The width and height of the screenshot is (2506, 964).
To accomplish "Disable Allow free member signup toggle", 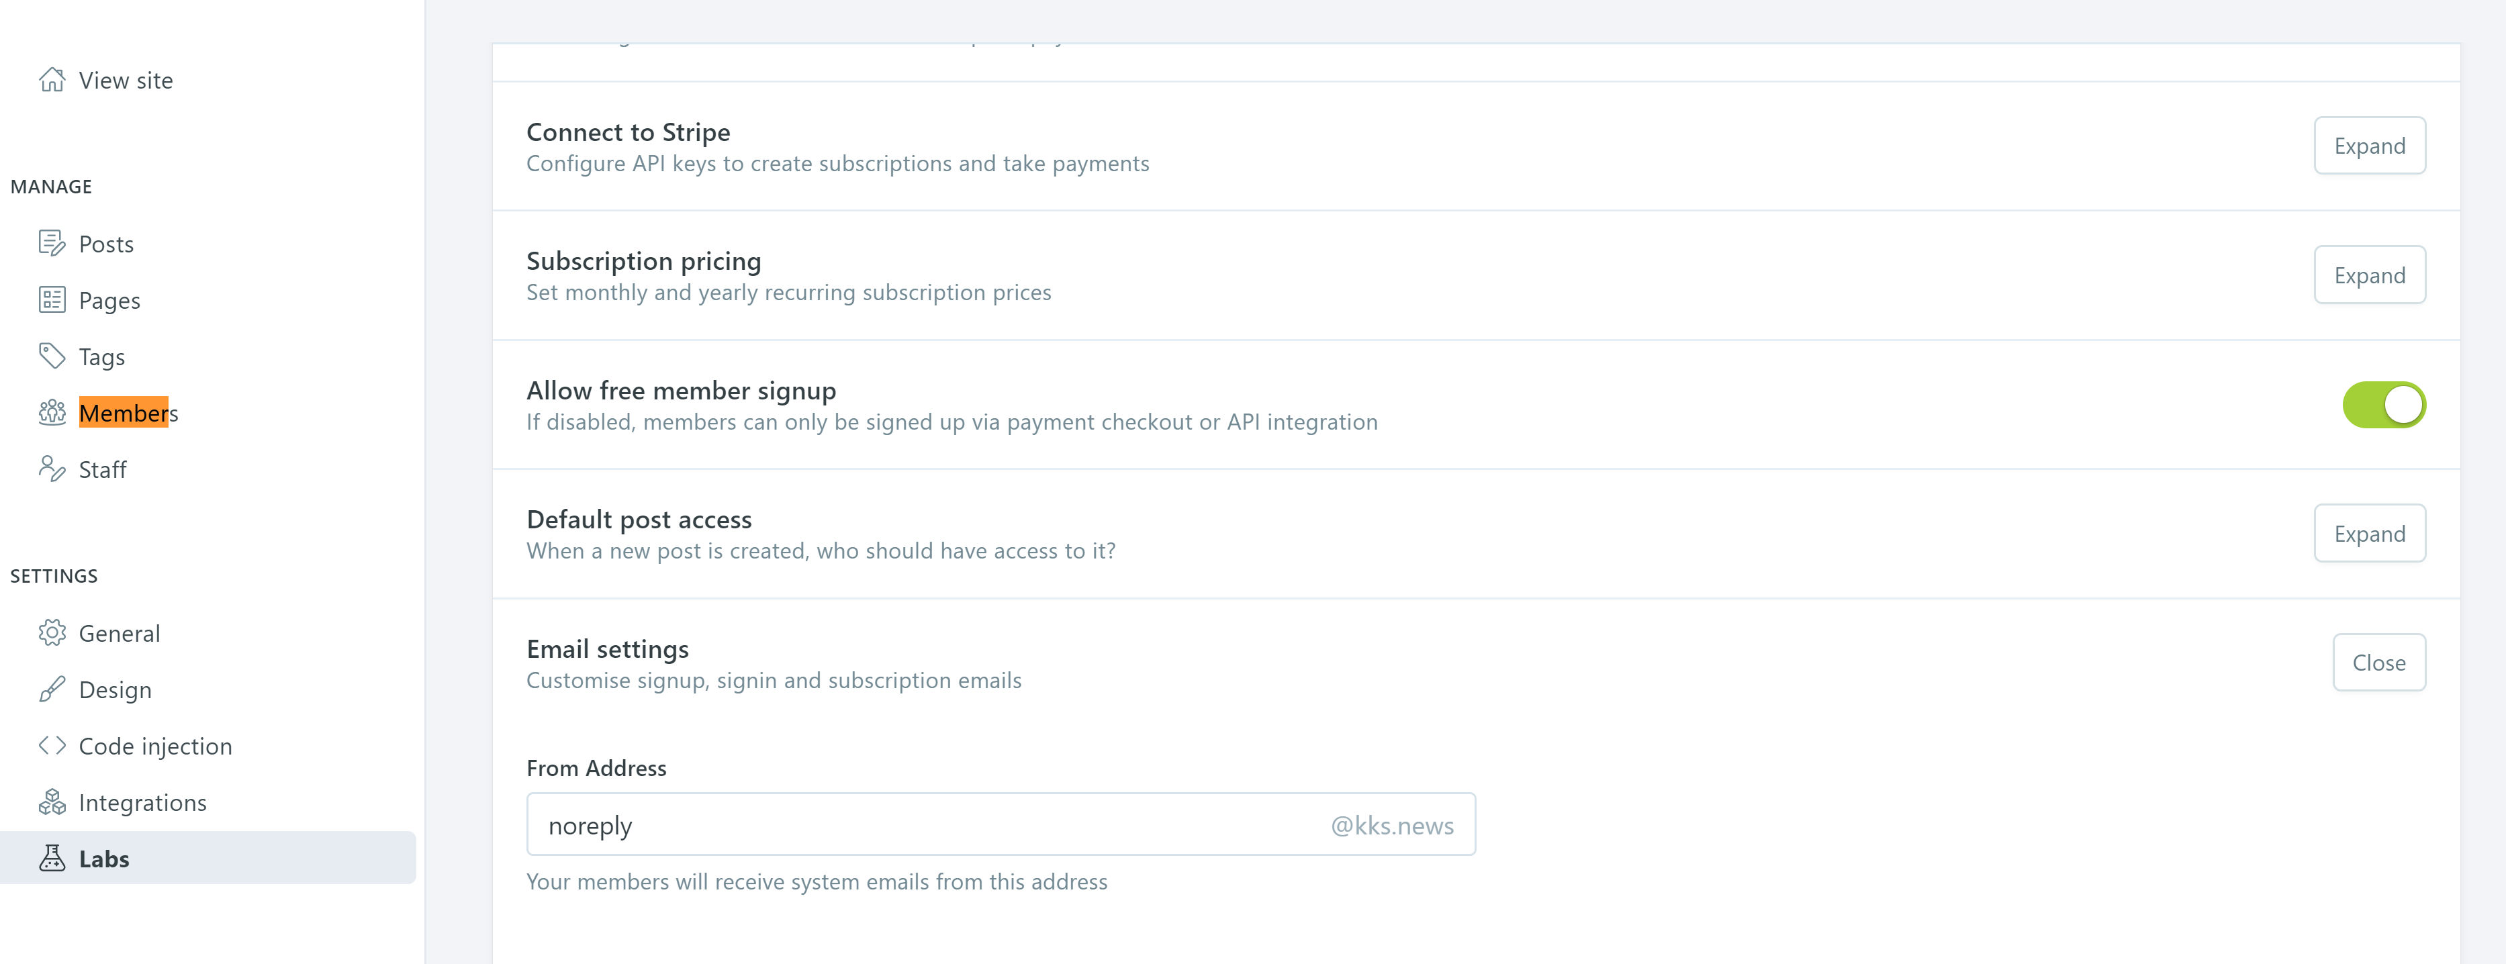I will point(2383,405).
